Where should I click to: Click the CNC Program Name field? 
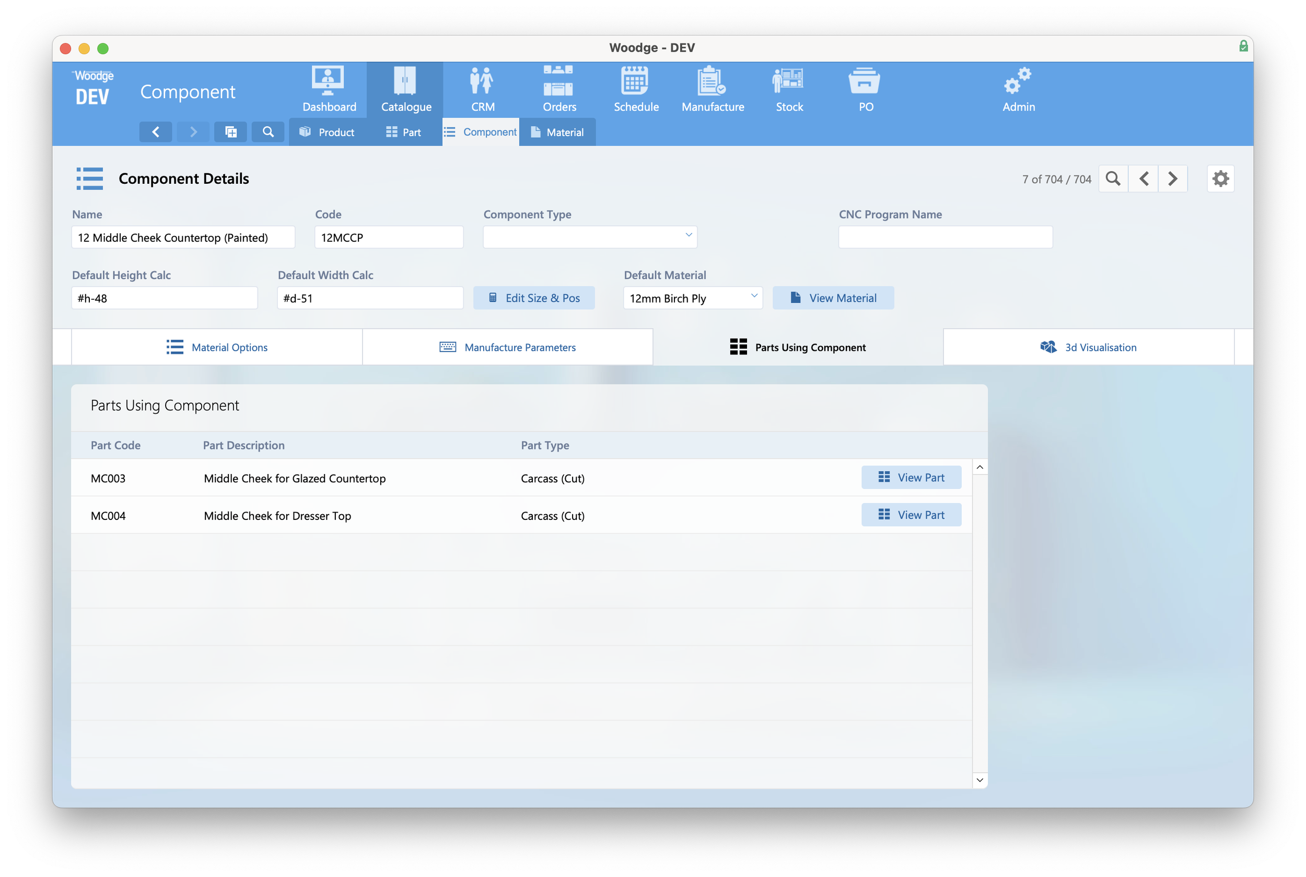click(x=944, y=237)
